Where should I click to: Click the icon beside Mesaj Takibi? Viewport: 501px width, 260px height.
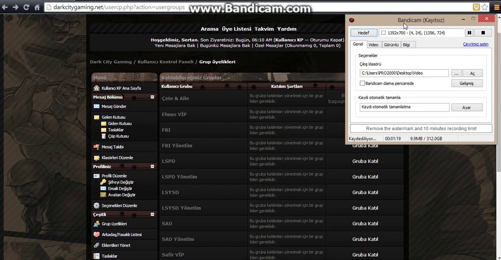(x=96, y=147)
